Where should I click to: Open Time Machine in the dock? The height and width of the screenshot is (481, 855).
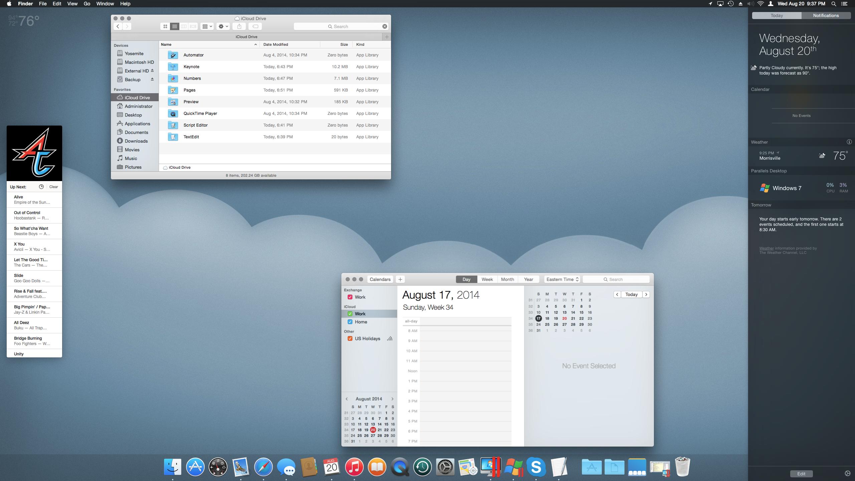(422, 467)
